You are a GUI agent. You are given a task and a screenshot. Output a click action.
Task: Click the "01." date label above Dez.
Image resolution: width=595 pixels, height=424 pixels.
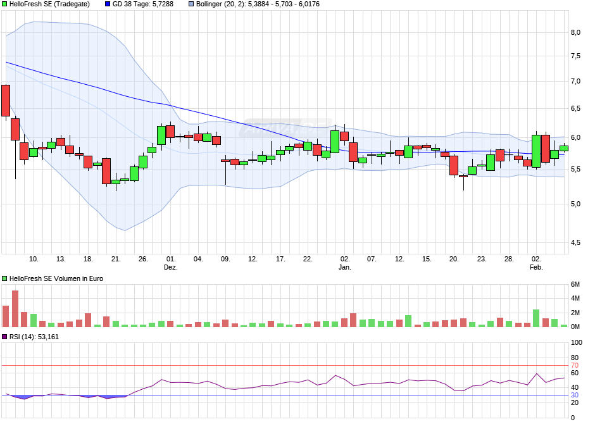171,259
